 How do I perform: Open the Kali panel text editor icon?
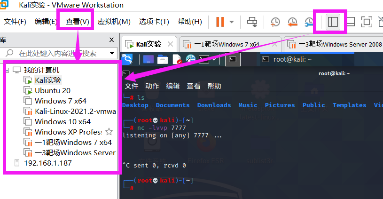pos(177,59)
